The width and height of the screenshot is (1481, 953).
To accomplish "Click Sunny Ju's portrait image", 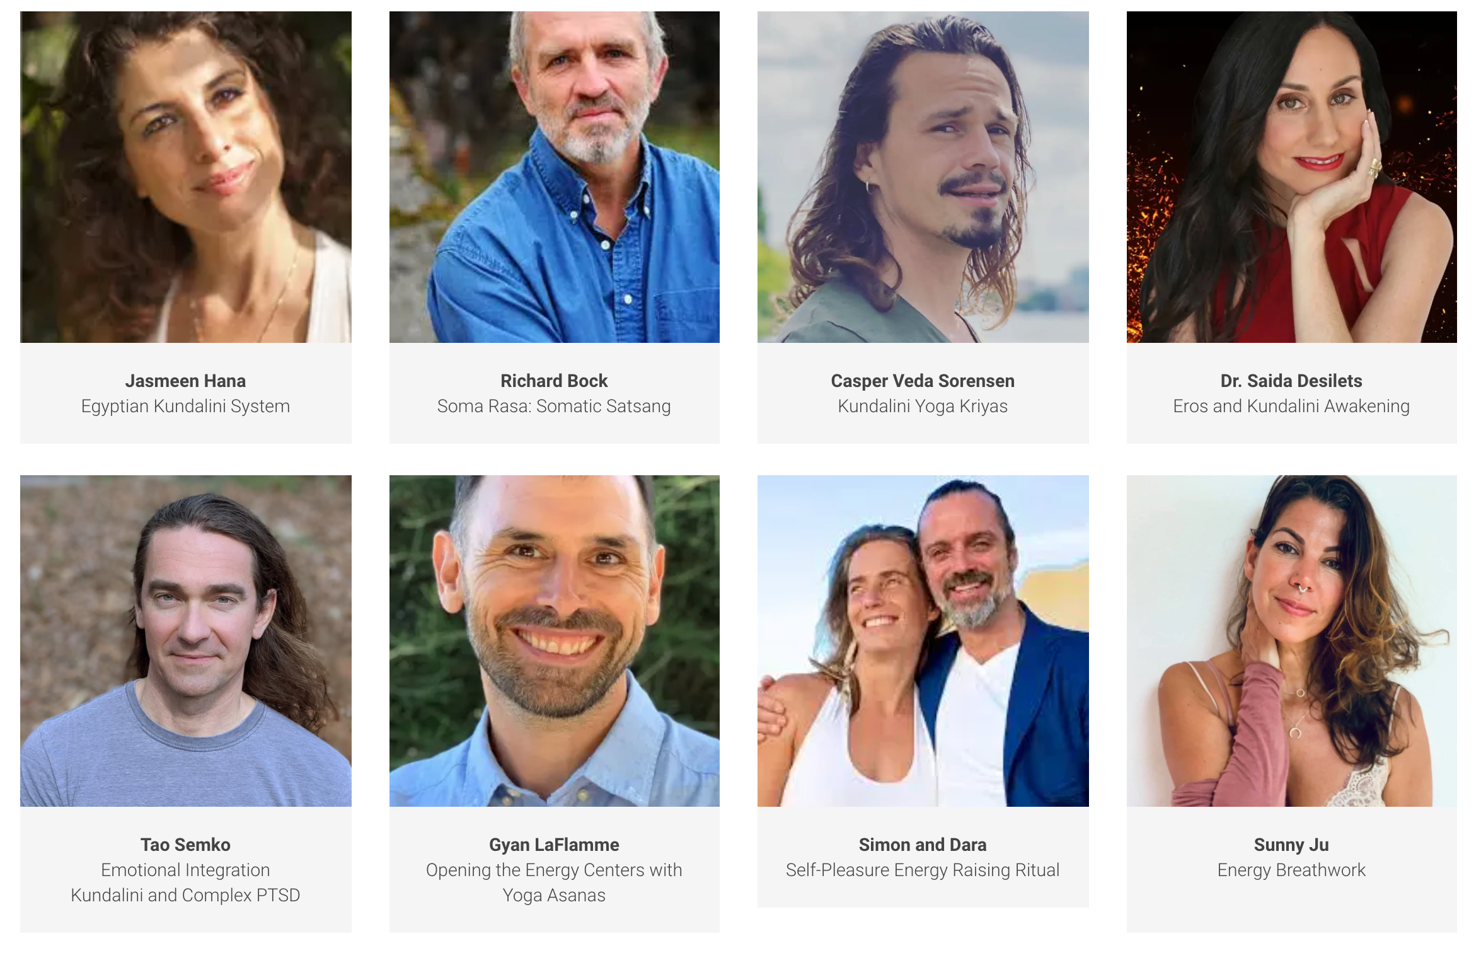I will click(1292, 641).
